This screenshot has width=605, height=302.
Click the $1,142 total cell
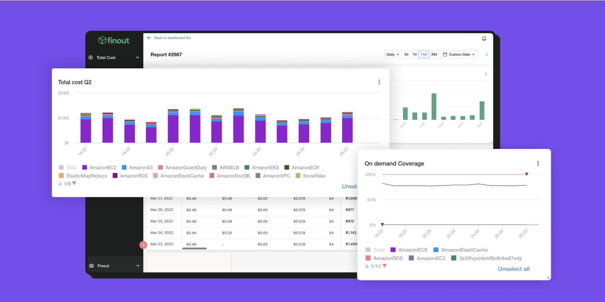(x=351, y=232)
